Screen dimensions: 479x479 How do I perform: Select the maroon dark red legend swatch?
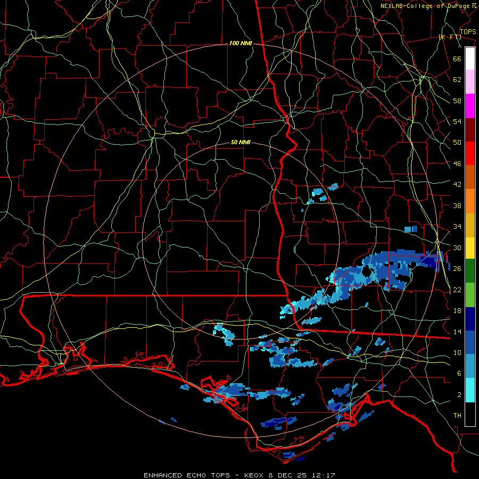click(470, 130)
